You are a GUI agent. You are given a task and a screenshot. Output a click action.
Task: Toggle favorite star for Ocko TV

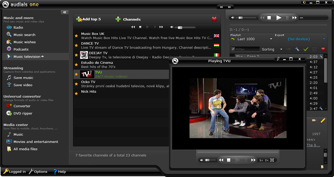pos(76,84)
